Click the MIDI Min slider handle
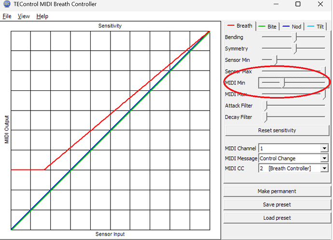Image resolution: width=333 pixels, height=240 pixels. [282, 83]
